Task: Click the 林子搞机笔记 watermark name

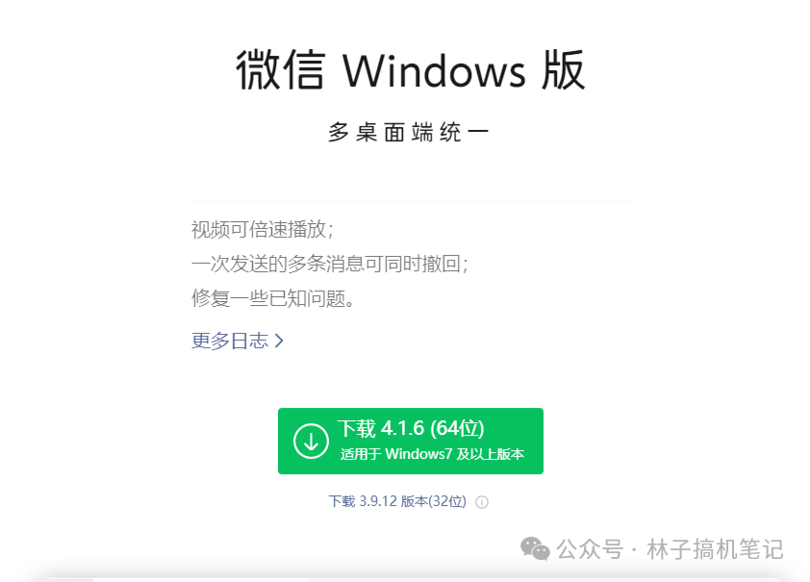Action: click(x=716, y=549)
